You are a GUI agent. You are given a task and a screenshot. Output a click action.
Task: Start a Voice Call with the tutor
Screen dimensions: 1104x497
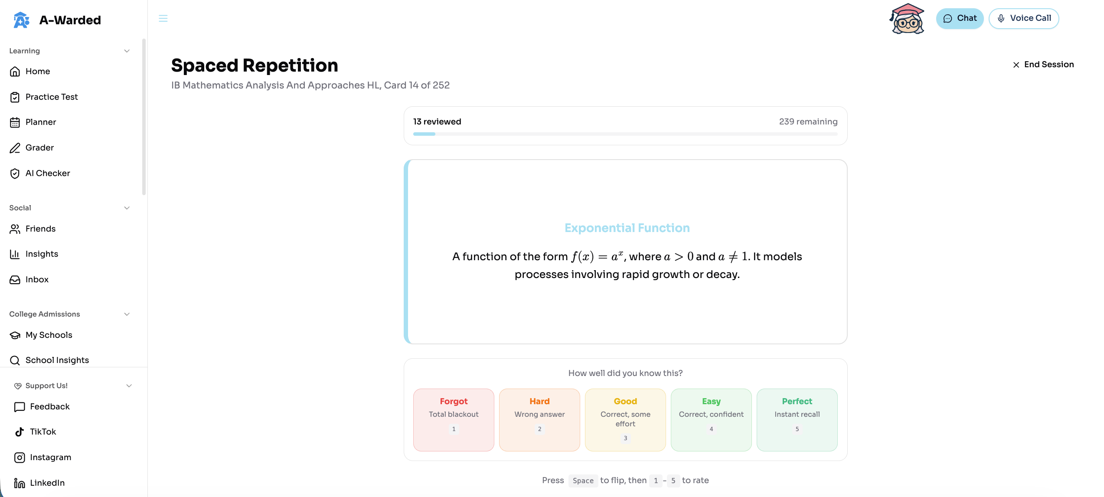tap(1024, 18)
